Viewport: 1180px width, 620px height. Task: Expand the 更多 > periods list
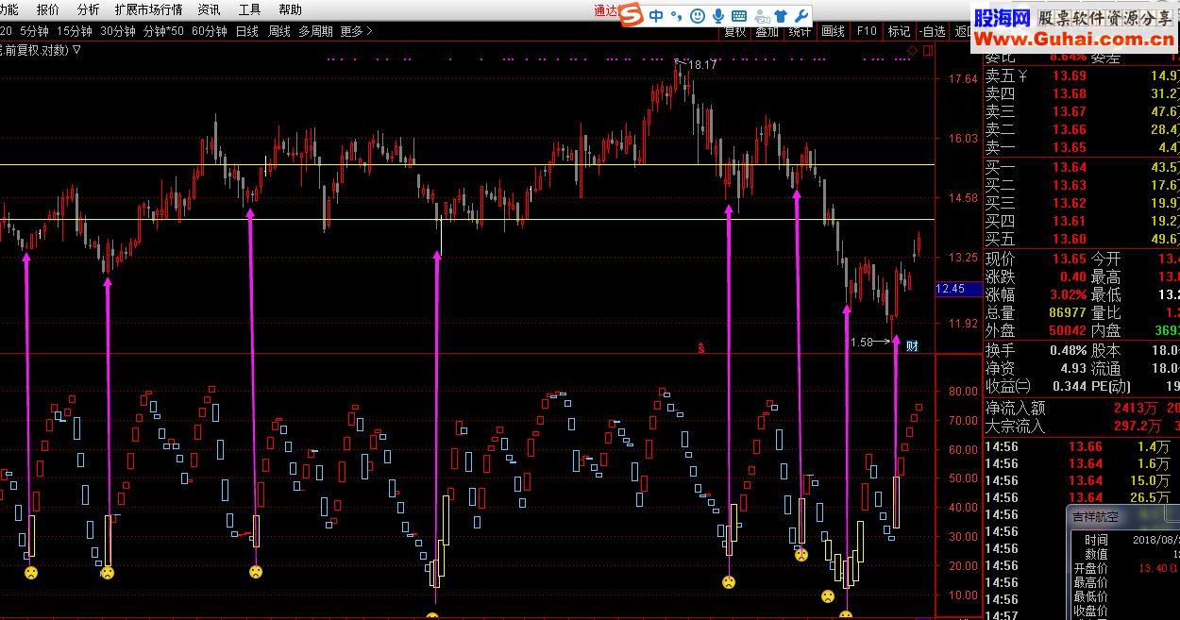(357, 31)
